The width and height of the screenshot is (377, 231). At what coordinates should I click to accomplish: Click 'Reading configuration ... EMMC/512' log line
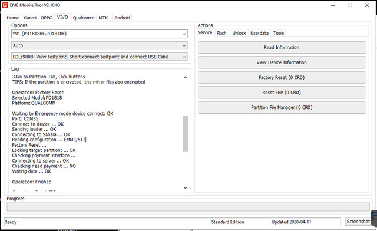click(49, 140)
